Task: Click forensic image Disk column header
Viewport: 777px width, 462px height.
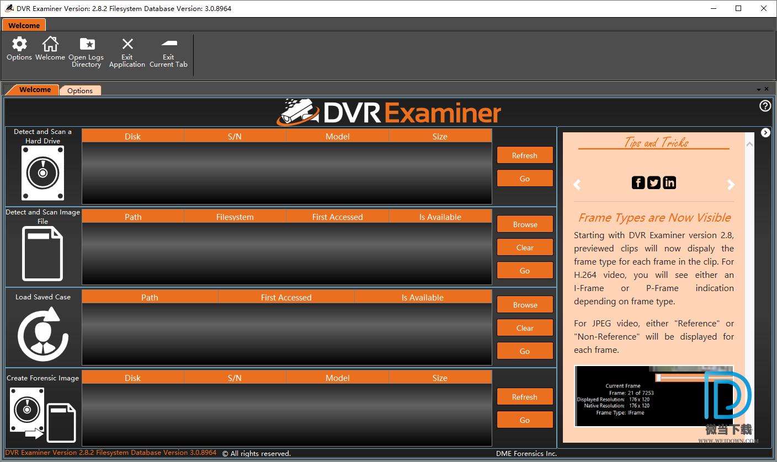Action: pyautogui.click(x=133, y=378)
